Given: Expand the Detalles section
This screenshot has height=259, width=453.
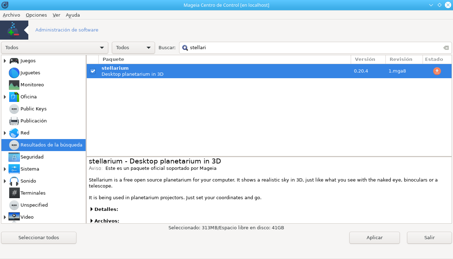Looking at the screenshot, I should 92,209.
